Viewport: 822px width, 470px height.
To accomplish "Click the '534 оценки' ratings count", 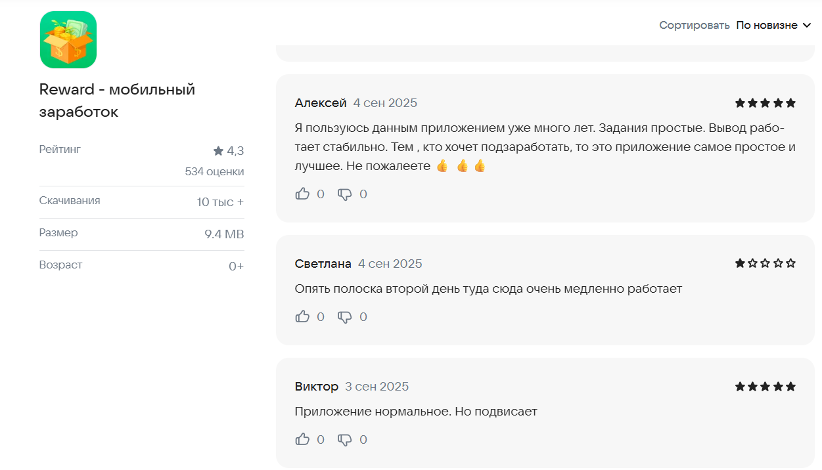I will [214, 172].
